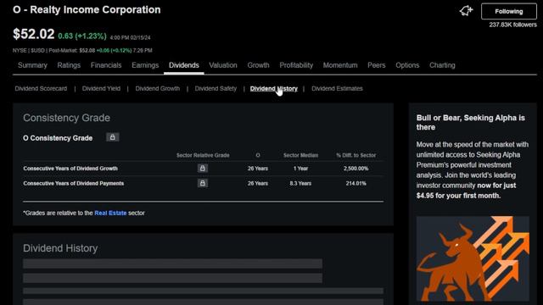Viewport: 543px width, 305px height.
Task: Click the $52.02 stock price
Action: (34, 34)
